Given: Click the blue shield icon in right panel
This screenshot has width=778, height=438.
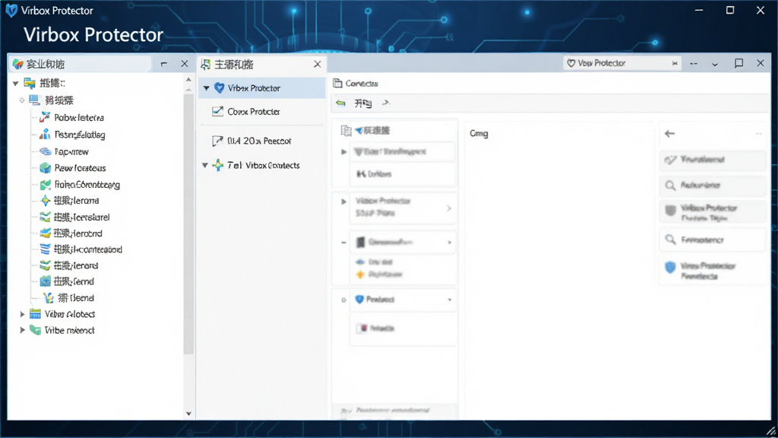Looking at the screenshot, I should click(x=670, y=268).
